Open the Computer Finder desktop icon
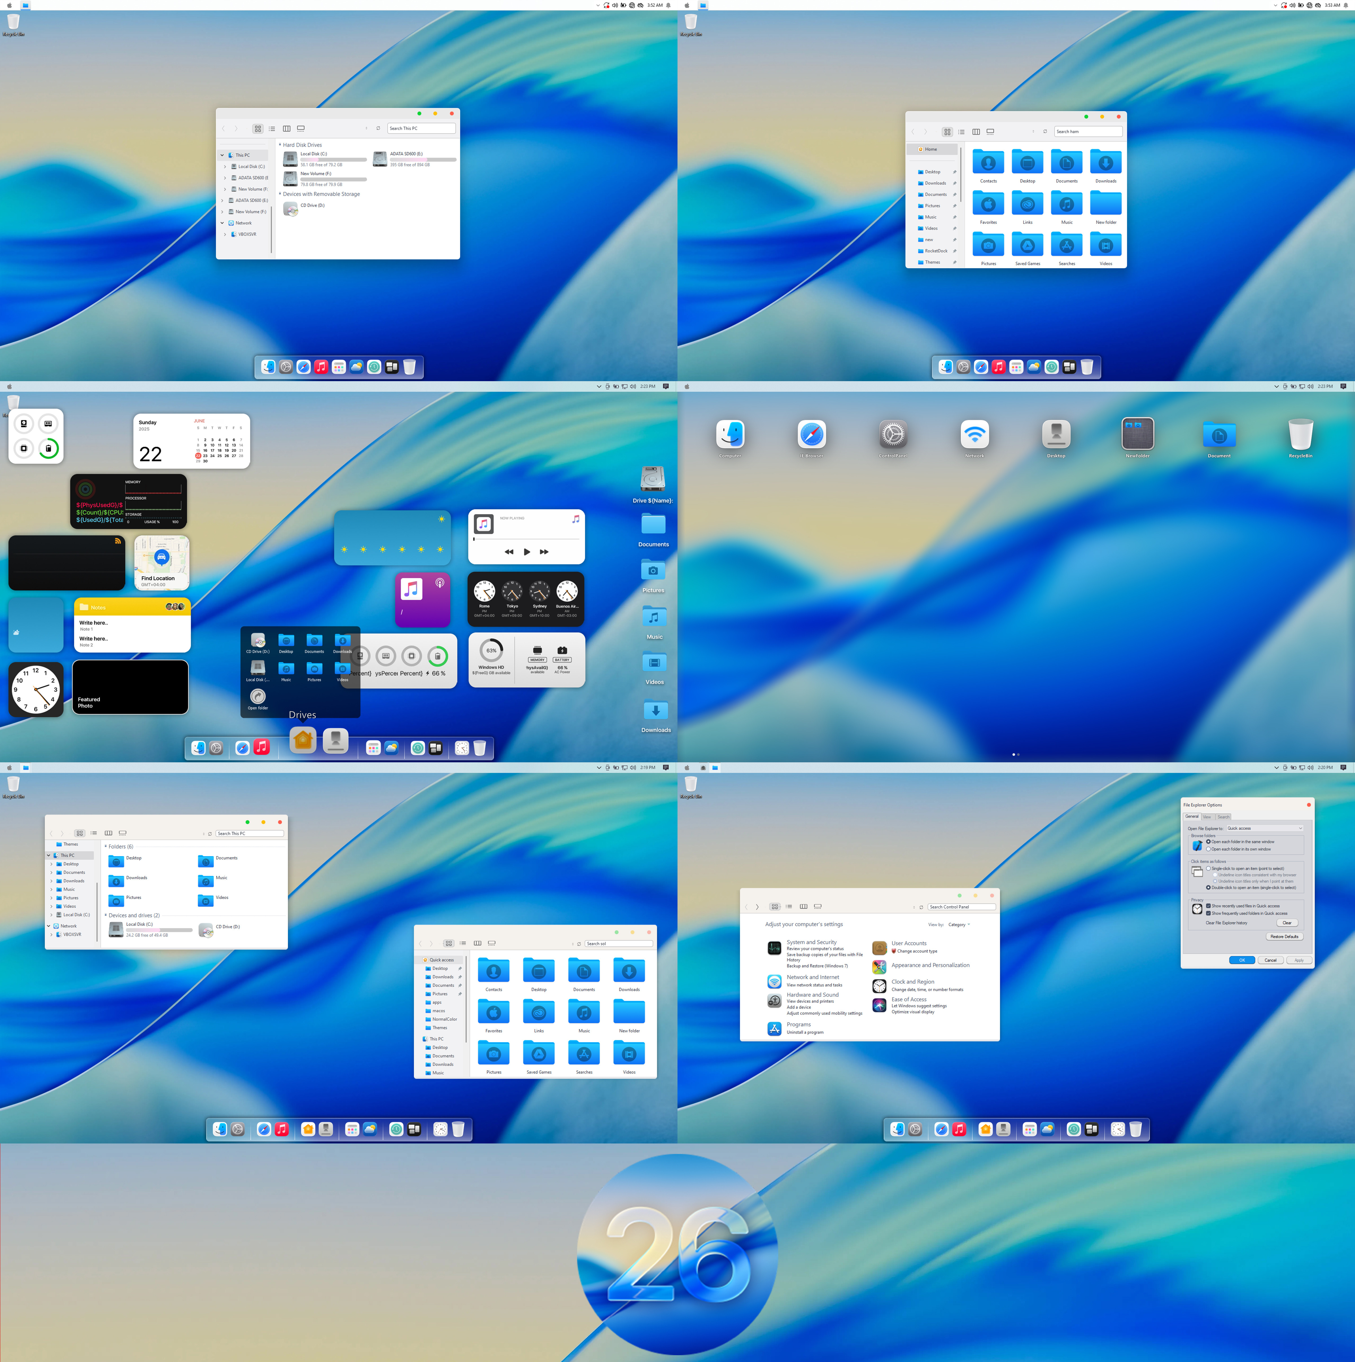1355x1362 pixels. click(x=730, y=434)
